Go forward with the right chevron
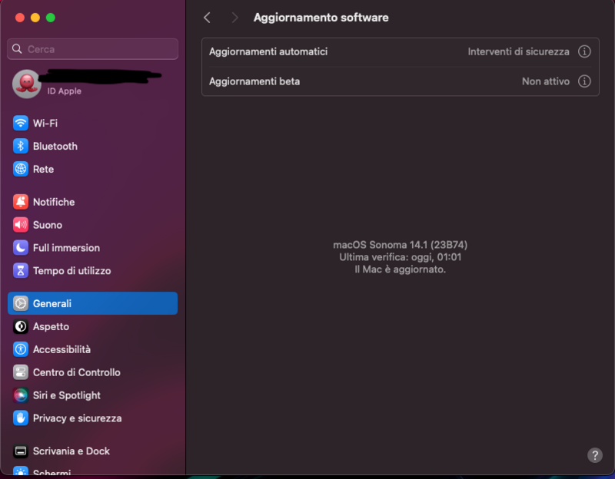The width and height of the screenshot is (615, 479). coord(234,17)
